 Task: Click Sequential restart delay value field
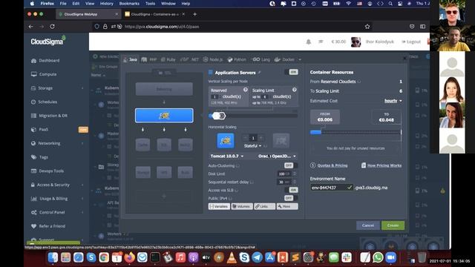tap(285, 182)
